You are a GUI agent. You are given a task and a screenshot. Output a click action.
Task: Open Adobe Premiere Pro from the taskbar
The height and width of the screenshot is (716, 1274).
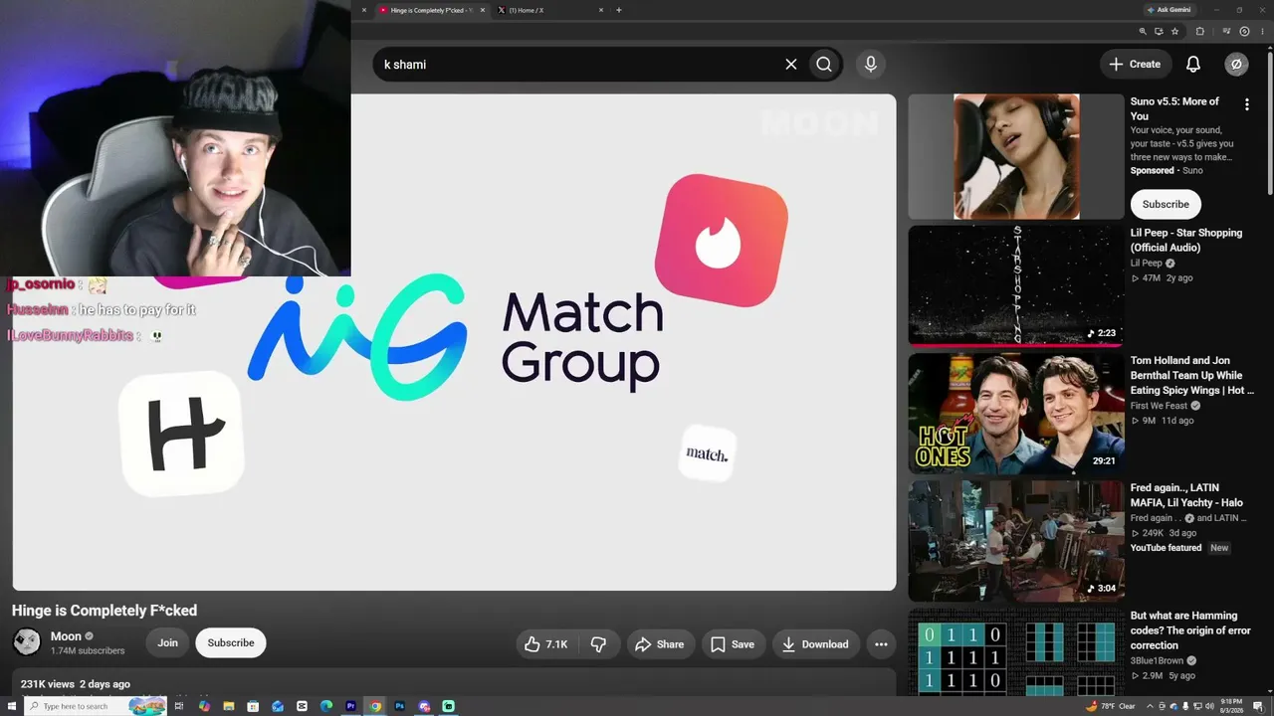point(351,706)
